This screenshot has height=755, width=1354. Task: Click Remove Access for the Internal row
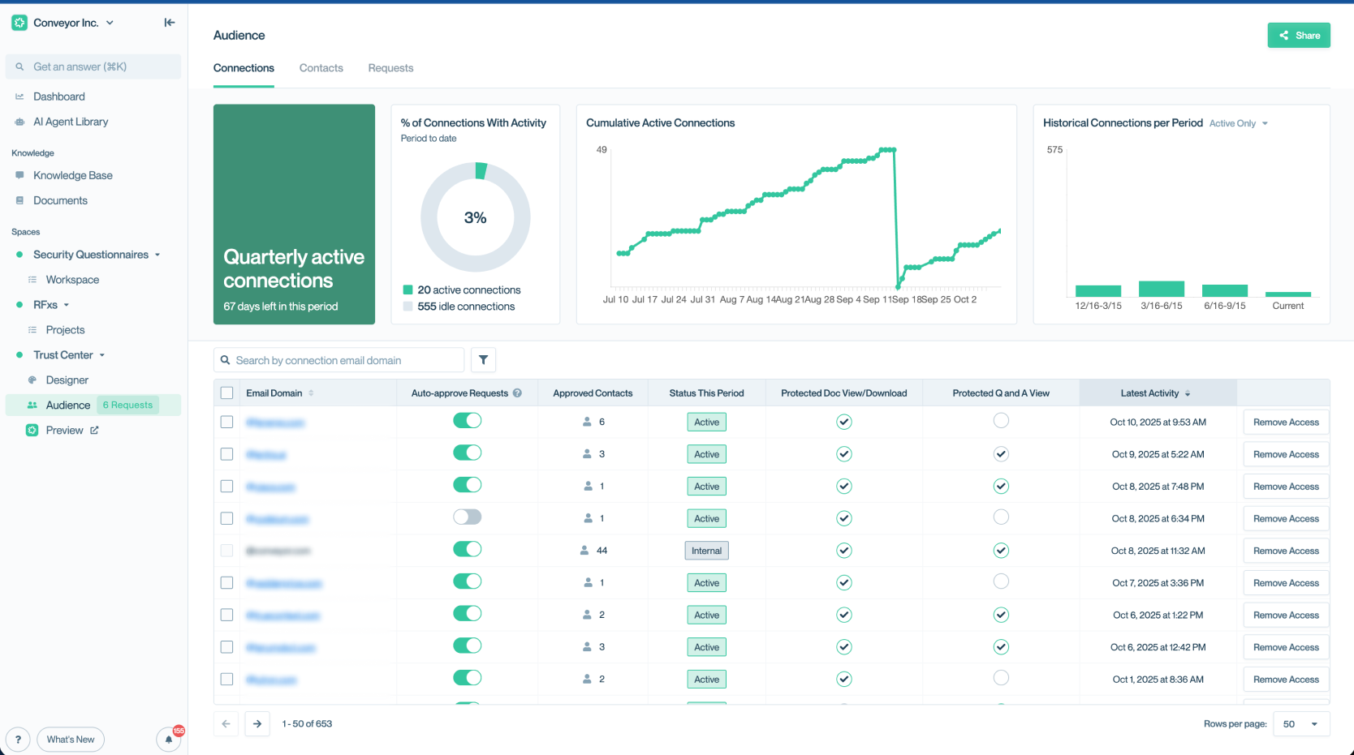tap(1286, 551)
